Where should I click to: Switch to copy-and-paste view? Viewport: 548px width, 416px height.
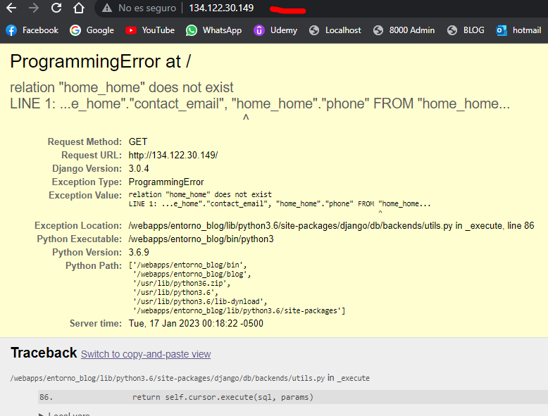click(145, 354)
